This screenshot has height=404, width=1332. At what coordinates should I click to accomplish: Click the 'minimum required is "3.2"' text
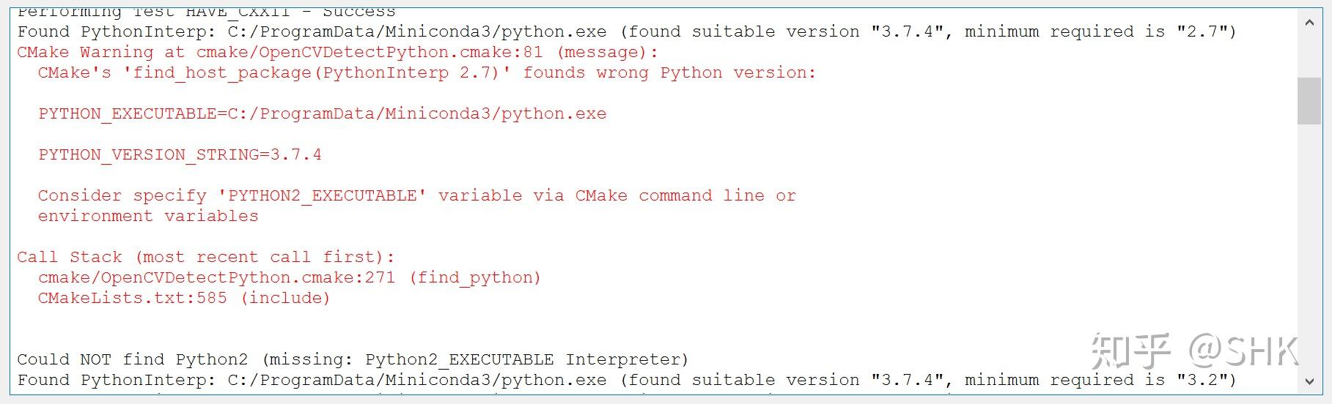pyautogui.click(x=1100, y=381)
